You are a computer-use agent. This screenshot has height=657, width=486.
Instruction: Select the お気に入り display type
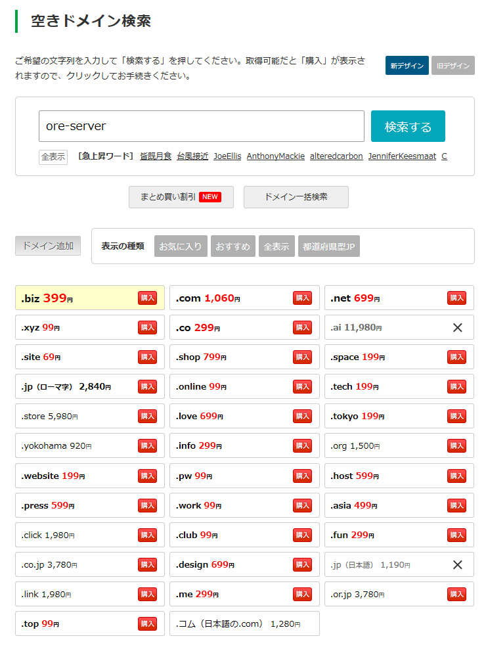pos(181,246)
